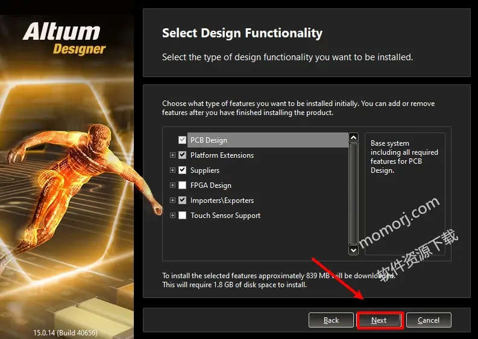Go to previous step with Back
The height and width of the screenshot is (339, 478).
(331, 320)
